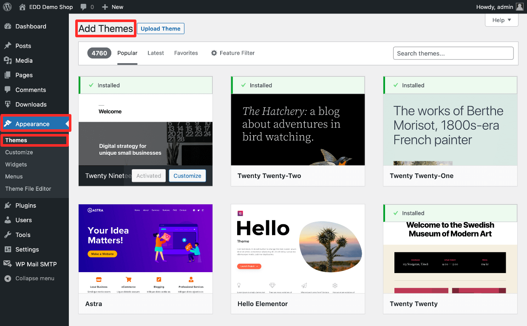Open the WordPress logo menu
This screenshot has width=527, height=326.
[x=7, y=7]
